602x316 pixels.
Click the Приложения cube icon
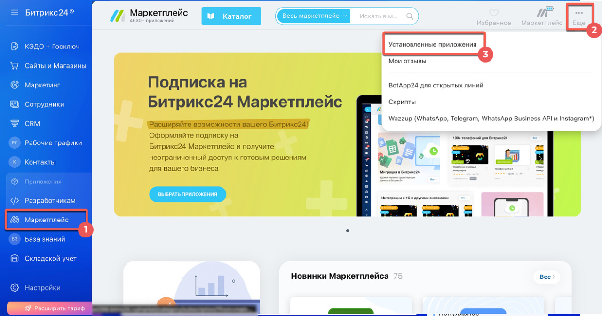[15, 182]
